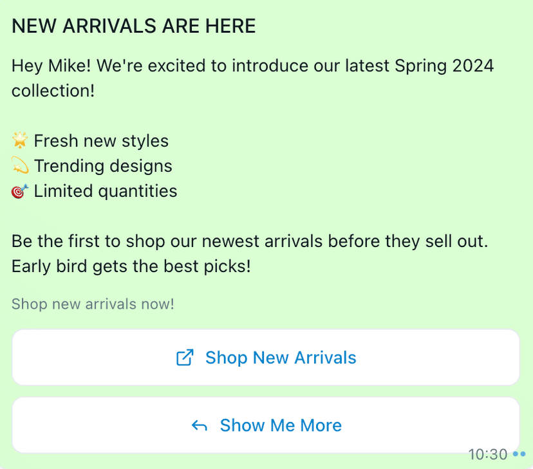533x469 pixels.
Task: Click the word 'collection!' in the message body
Action: coord(53,91)
